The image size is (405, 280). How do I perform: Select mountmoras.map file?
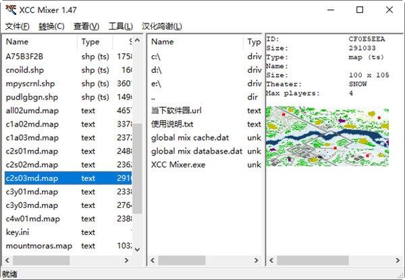68,246
